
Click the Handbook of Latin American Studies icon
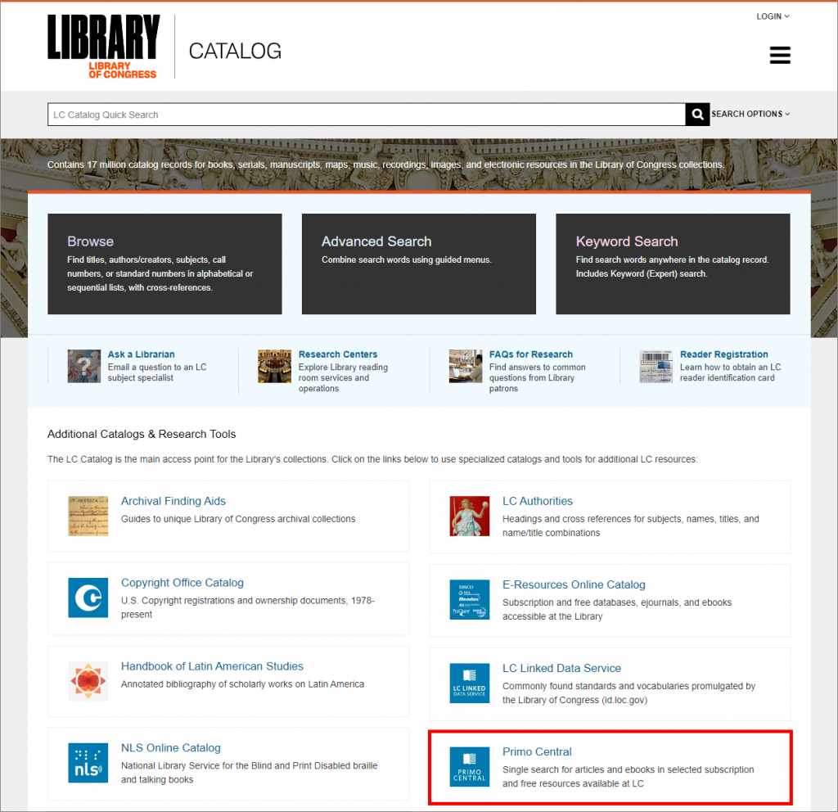tap(88, 681)
